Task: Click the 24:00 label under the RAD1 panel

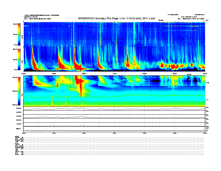Action: (205, 73)
